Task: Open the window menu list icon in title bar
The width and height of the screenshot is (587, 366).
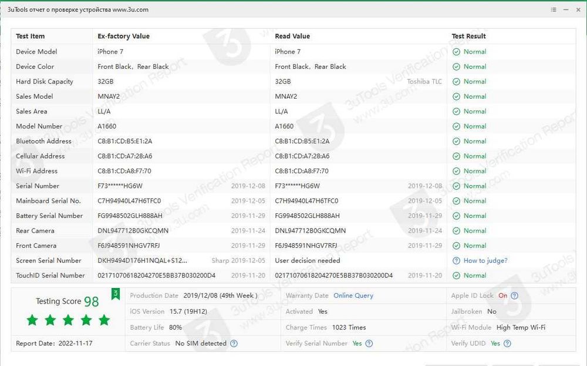Action: pyautogui.click(x=554, y=10)
